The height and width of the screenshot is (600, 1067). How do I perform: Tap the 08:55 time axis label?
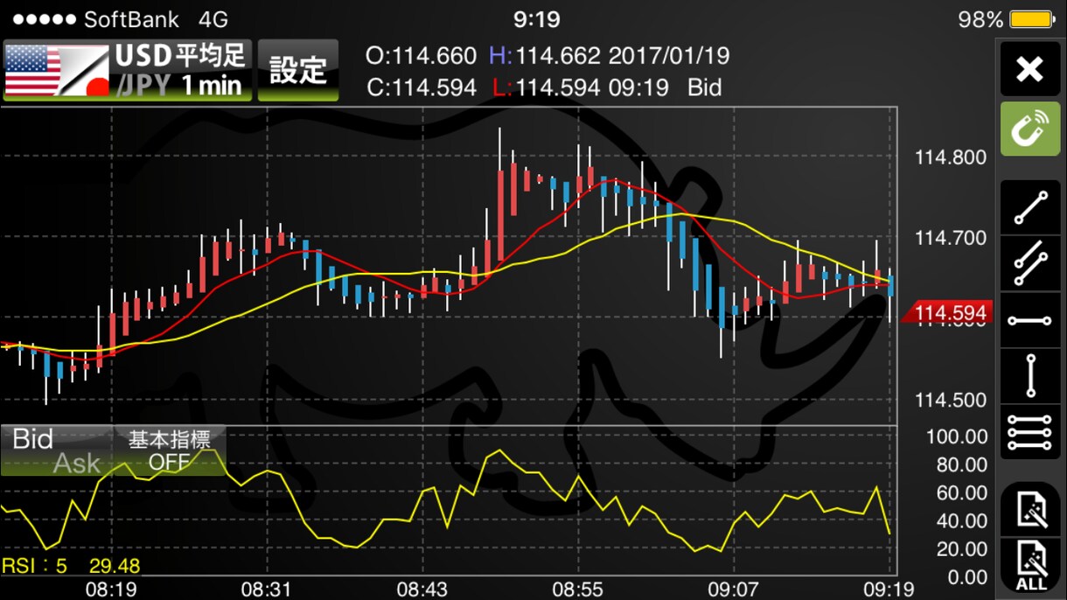pyautogui.click(x=577, y=590)
